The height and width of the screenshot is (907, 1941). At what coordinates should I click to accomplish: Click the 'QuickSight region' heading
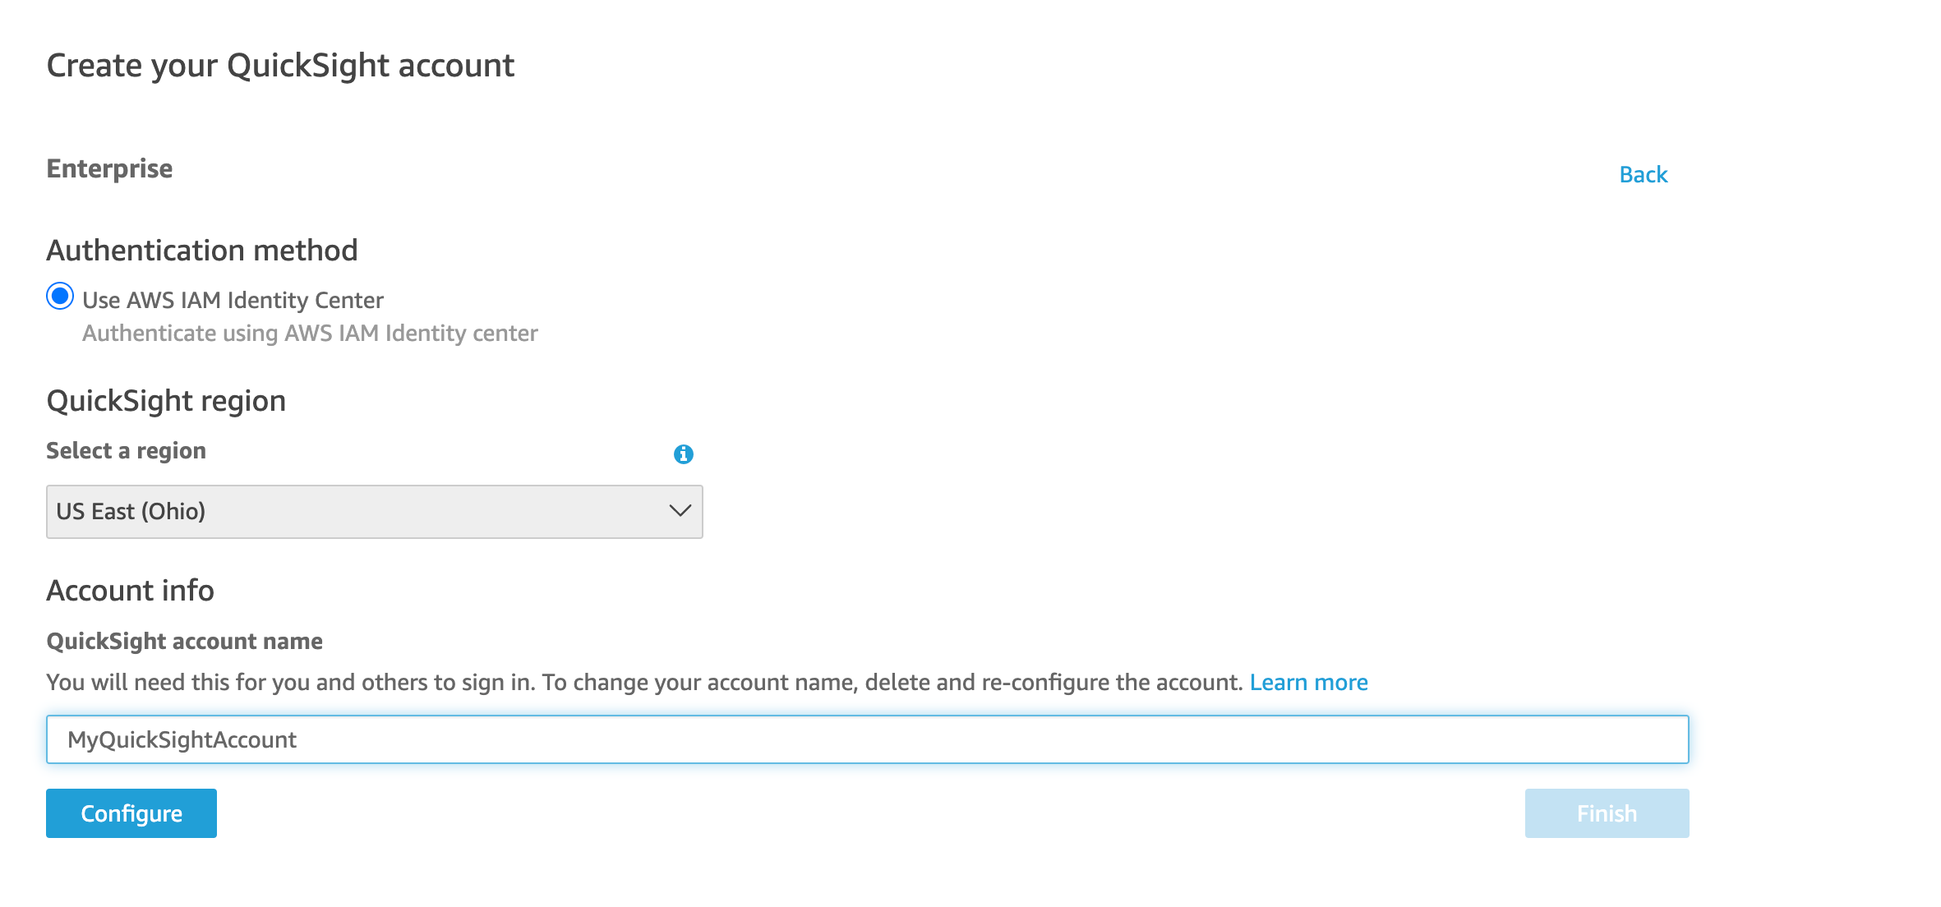click(166, 401)
